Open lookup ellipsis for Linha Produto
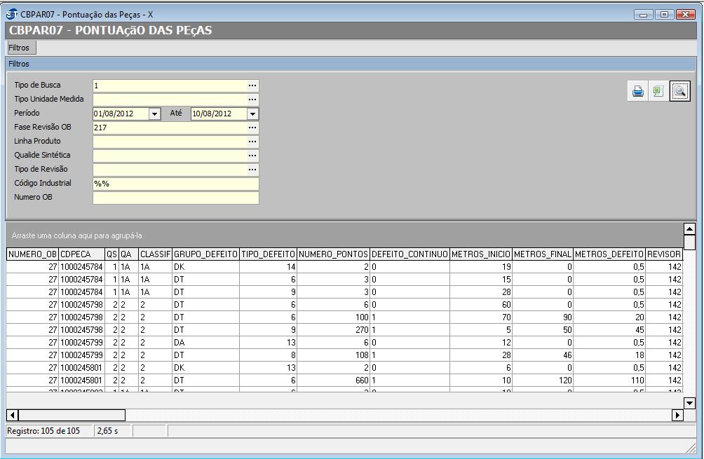Screen dimensions: 704x459 tap(252, 142)
